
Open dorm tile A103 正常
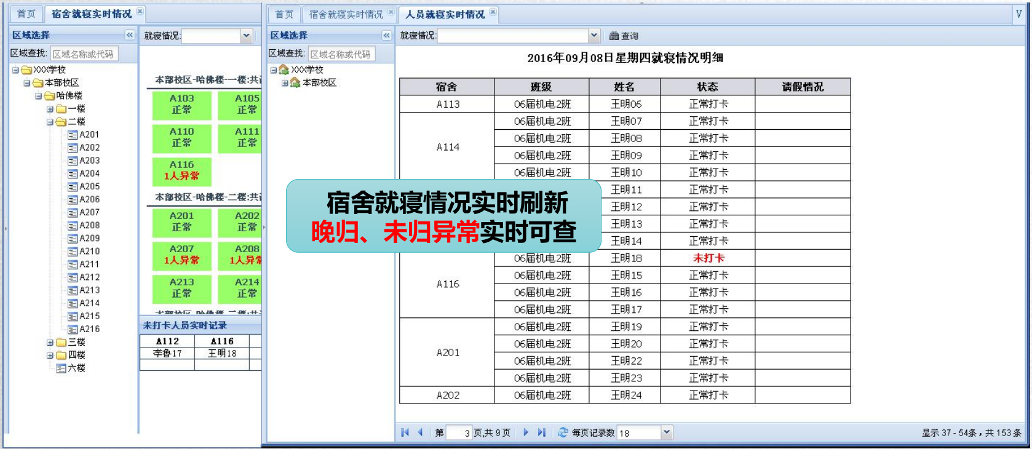[181, 105]
